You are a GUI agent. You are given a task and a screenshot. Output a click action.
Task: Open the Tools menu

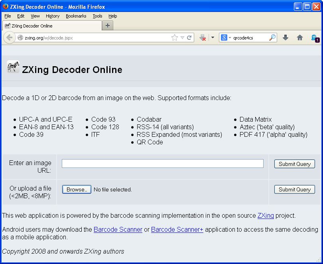point(97,16)
